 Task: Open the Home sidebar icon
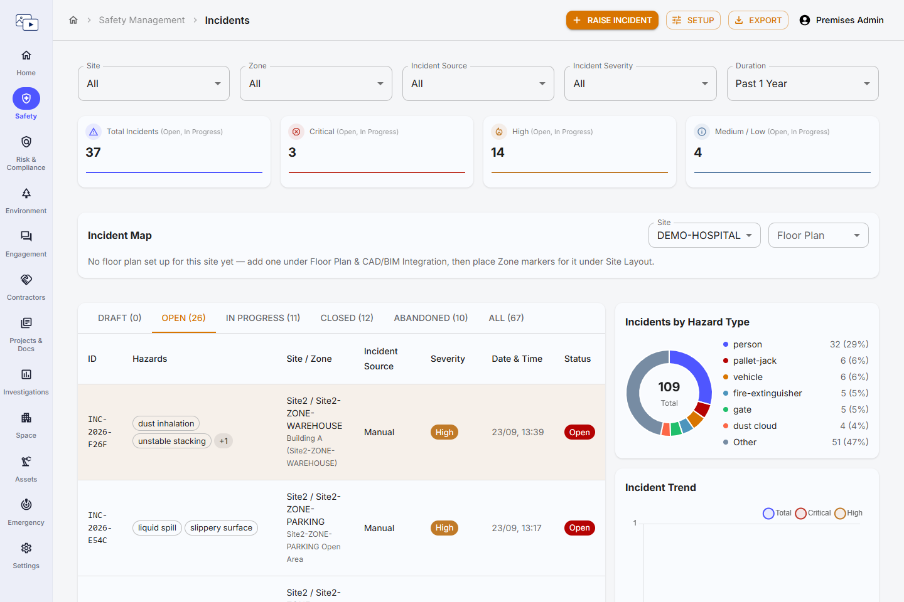click(x=26, y=55)
